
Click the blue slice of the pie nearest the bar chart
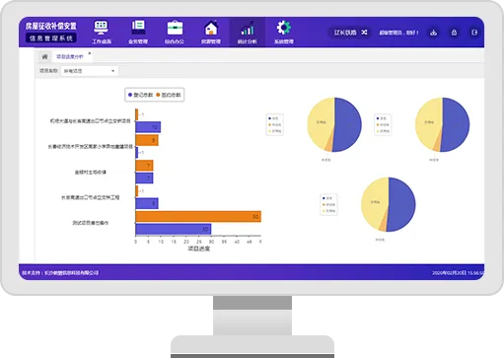coord(348,124)
